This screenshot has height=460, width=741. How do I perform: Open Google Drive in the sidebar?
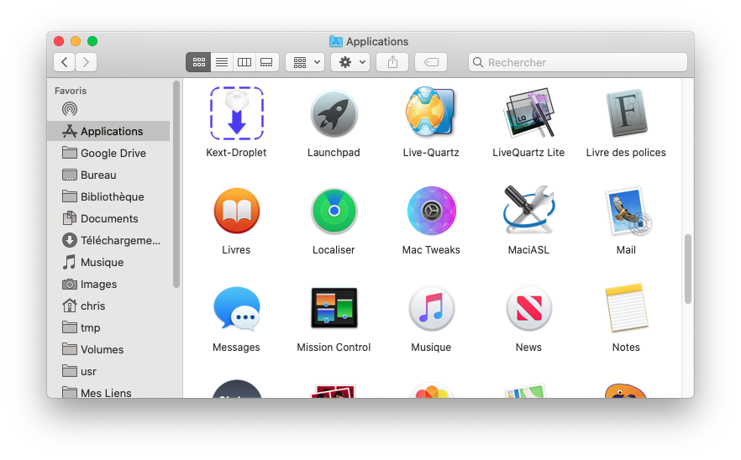click(108, 153)
